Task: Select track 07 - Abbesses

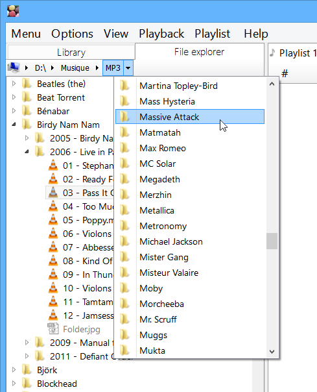Action: 88,247
